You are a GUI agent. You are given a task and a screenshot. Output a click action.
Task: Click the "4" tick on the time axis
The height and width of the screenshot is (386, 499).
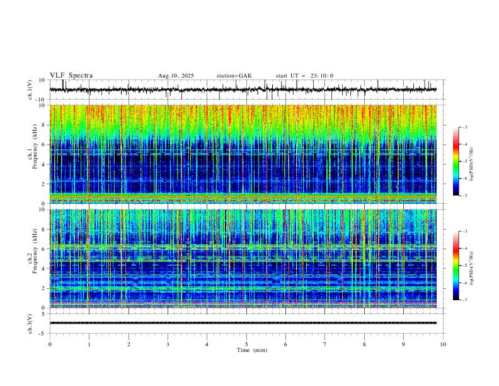[207, 344]
